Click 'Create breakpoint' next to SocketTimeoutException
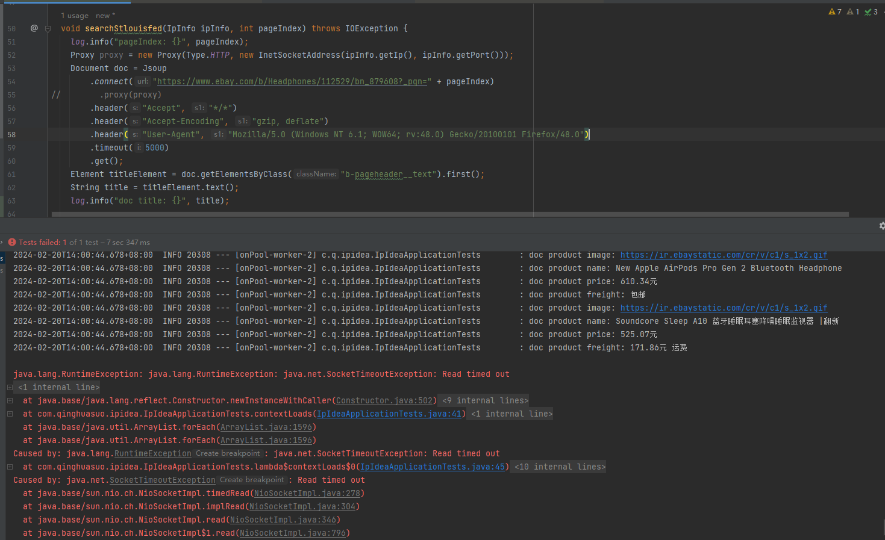The height and width of the screenshot is (540, 885). pyautogui.click(x=252, y=480)
